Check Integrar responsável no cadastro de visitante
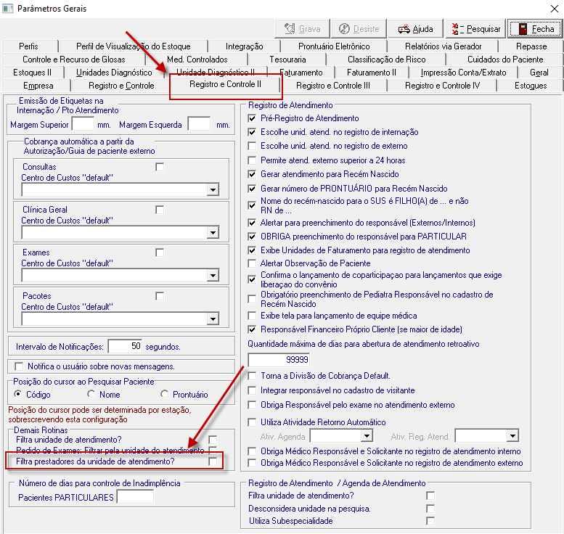The height and width of the screenshot is (534, 564). (x=252, y=390)
